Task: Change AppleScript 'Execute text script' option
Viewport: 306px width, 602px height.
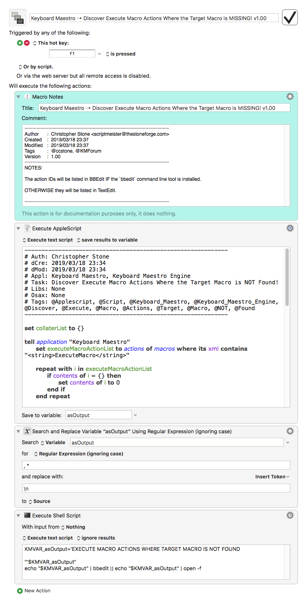Action: click(48, 240)
